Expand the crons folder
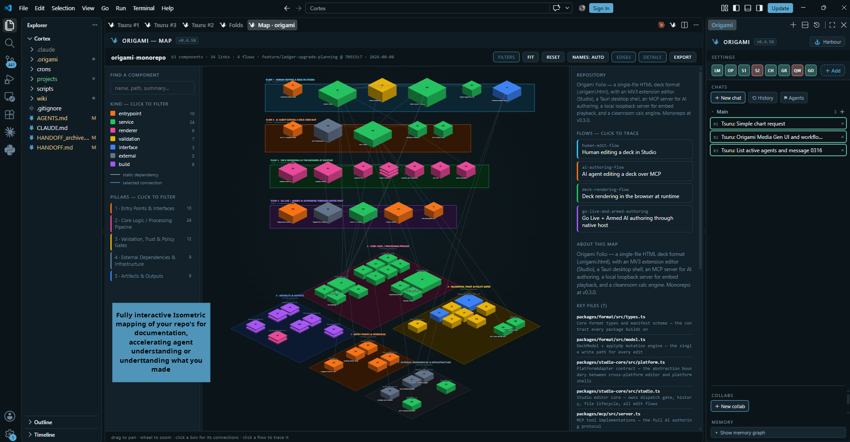850x442 pixels. click(x=32, y=69)
